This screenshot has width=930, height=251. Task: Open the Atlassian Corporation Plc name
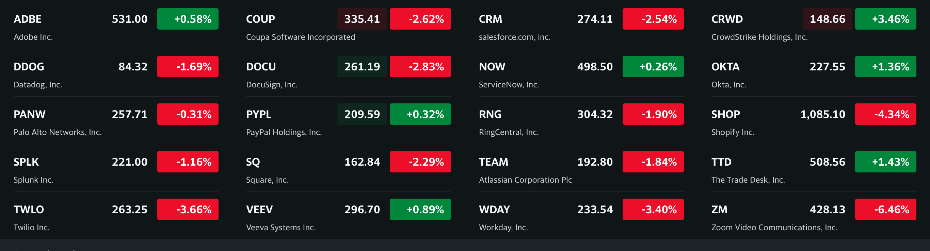[x=525, y=180]
